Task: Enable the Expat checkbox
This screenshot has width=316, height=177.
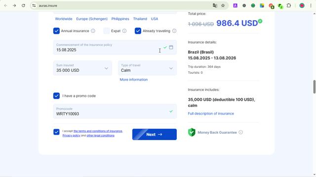Action: (107, 31)
